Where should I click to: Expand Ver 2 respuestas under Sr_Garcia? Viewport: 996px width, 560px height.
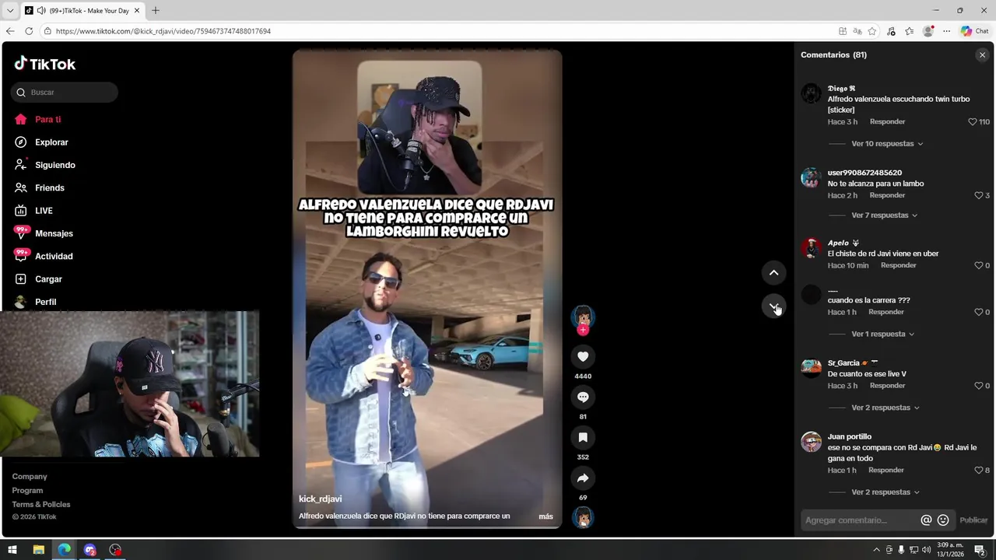click(x=886, y=408)
